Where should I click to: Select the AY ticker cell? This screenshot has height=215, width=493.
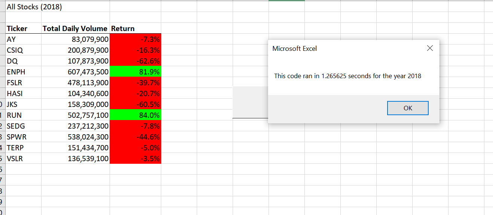pyautogui.click(x=24, y=39)
